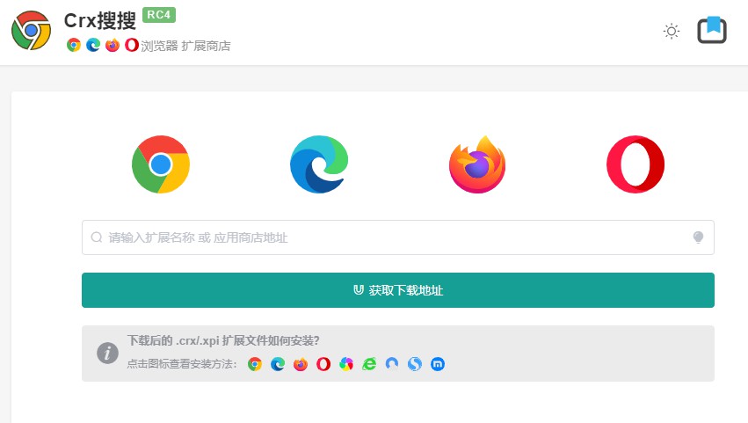The width and height of the screenshot is (748, 423).
Task: Select the large Firefox browser logo
Action: (x=477, y=164)
